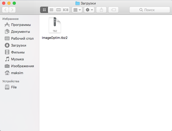Minimize the window with yellow button
Viewport: 172px width, 131px height.
coord(9,3)
